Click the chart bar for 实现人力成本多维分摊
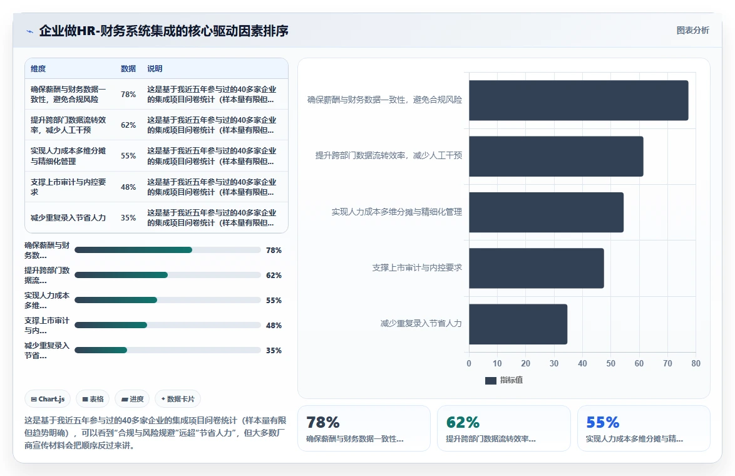This screenshot has width=735, height=476. (x=546, y=212)
